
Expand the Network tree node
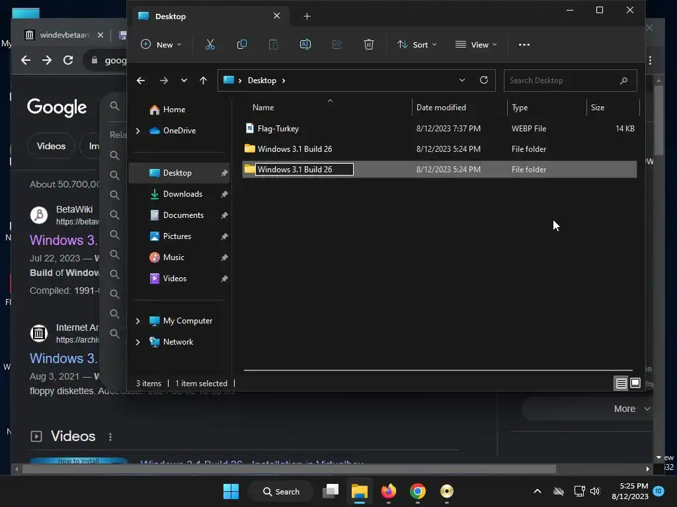138,342
